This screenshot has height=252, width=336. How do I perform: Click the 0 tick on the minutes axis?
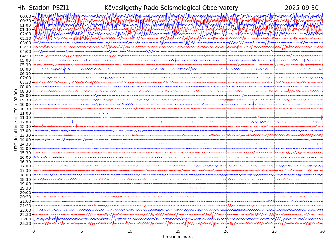(x=34, y=232)
